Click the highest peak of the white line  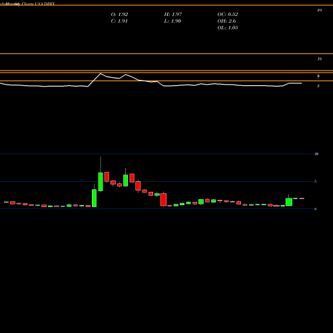click(101, 73)
